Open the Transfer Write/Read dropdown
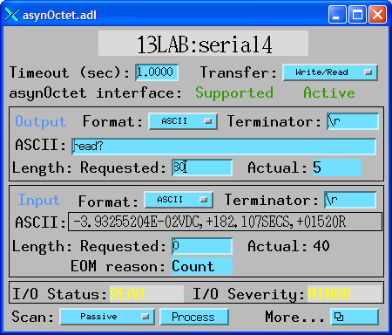 click(x=330, y=72)
